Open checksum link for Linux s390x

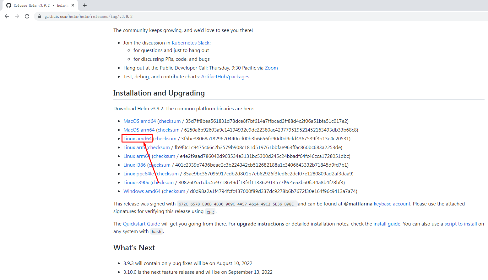coord(163,182)
